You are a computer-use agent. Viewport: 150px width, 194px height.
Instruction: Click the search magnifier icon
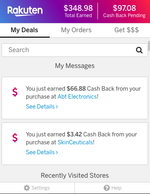click(x=139, y=50)
